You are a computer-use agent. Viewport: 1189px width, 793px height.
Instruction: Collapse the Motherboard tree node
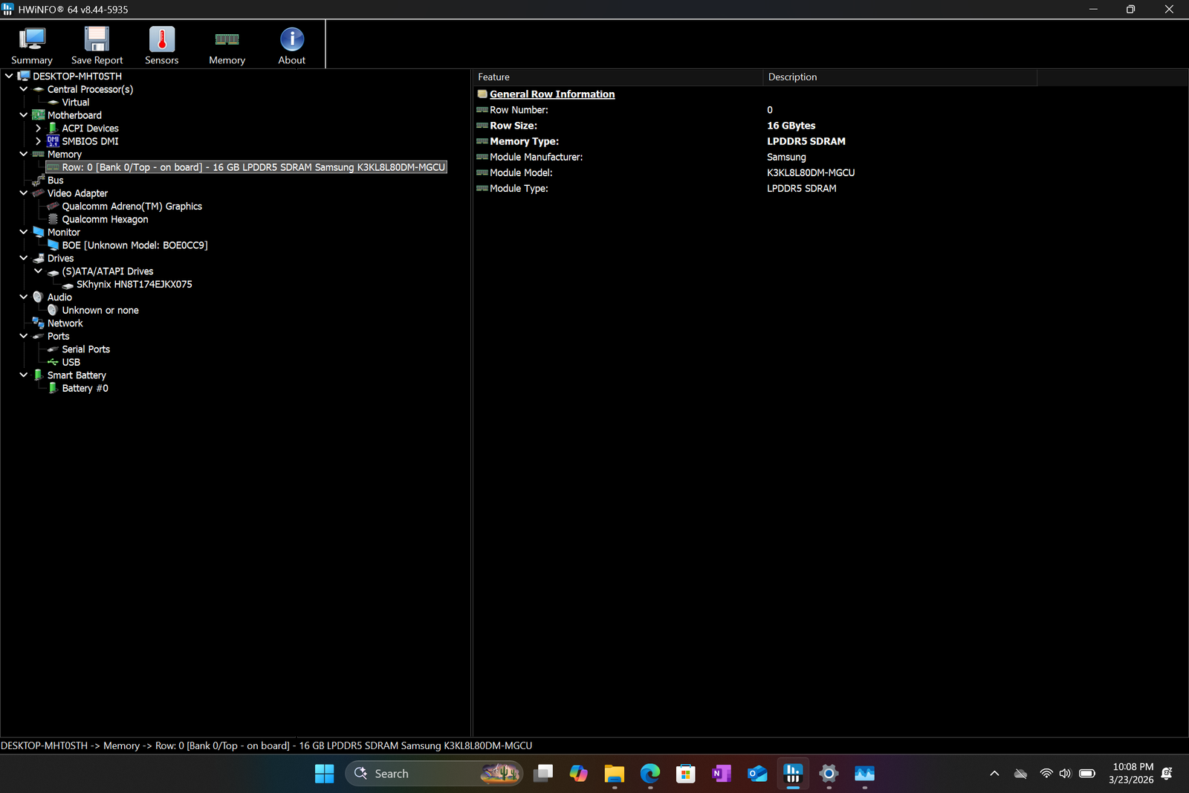[x=24, y=115]
